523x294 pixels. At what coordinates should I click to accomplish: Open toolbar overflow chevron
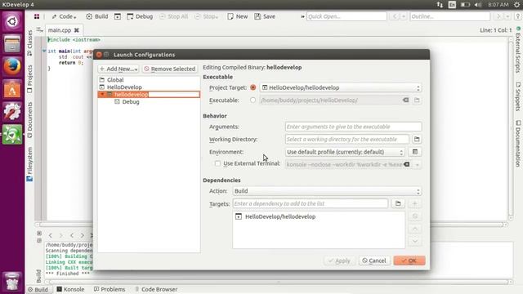coord(302,16)
